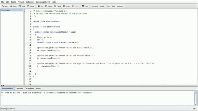
Task: Open the Debugger menu
Action: (x=30, y=2)
